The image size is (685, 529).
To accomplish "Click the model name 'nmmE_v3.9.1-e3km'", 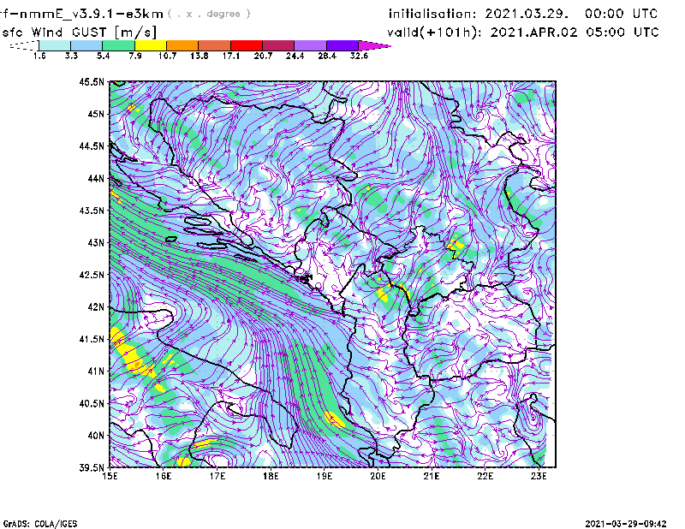I will tap(91, 14).
